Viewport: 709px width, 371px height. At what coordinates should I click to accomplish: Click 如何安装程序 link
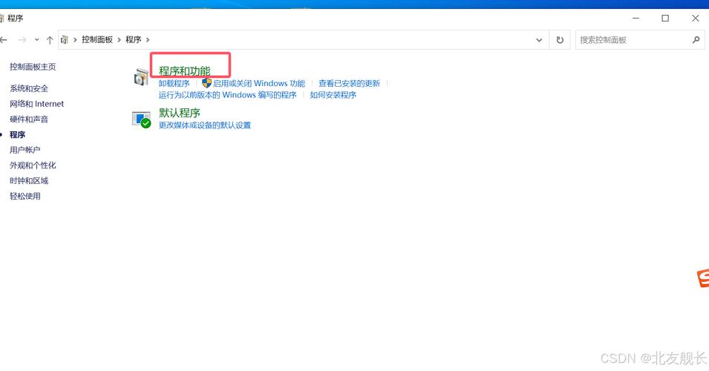333,95
